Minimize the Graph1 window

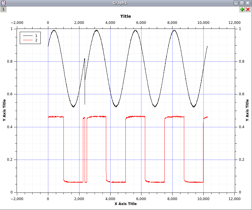[236, 3]
